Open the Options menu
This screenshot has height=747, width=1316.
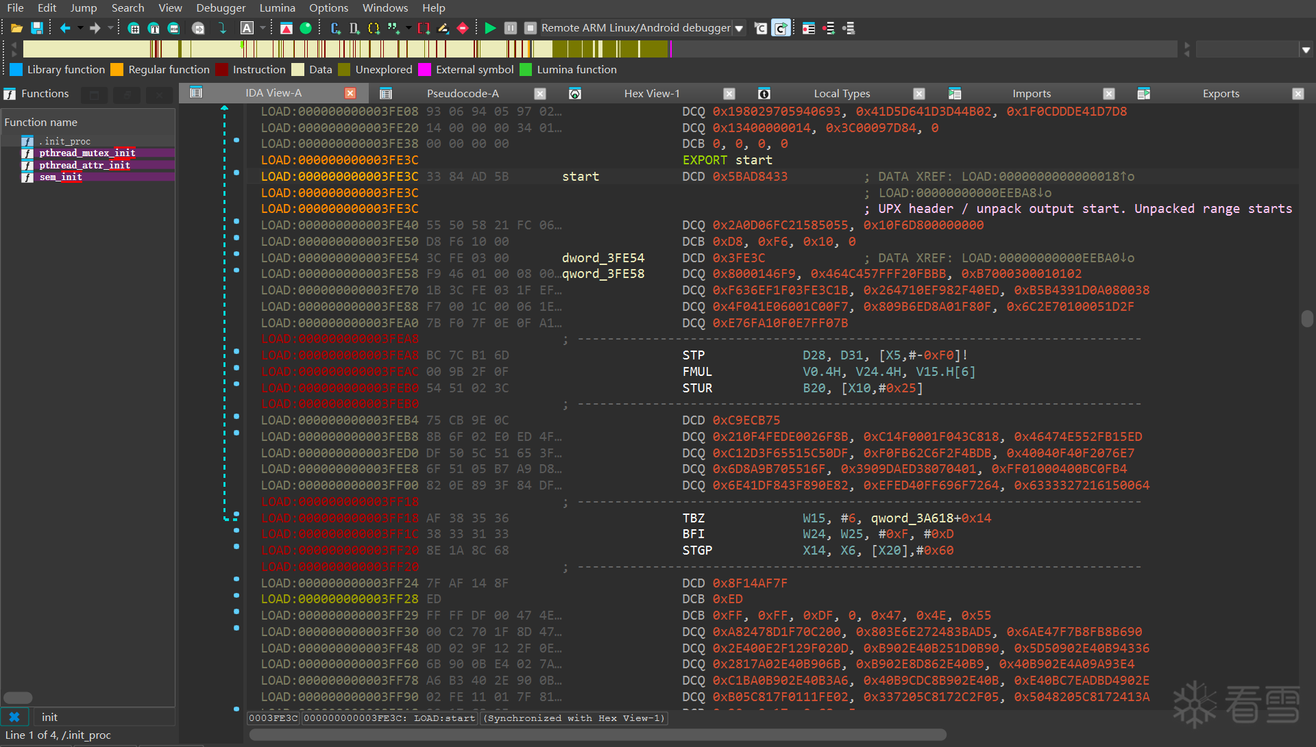pos(328,8)
